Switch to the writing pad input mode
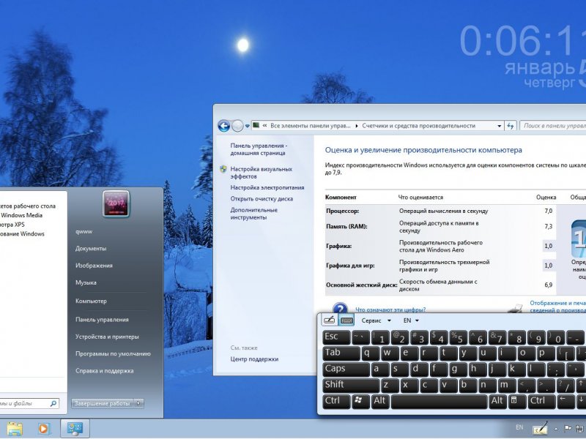Image resolution: width=586 pixels, height=439 pixels. 329,320
